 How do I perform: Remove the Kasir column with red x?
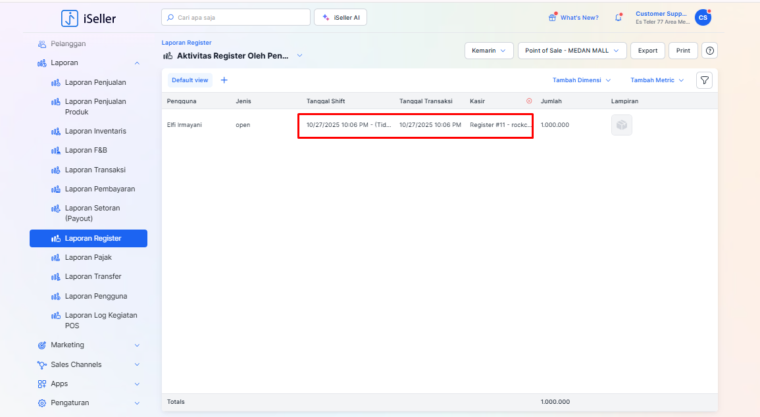(x=529, y=101)
